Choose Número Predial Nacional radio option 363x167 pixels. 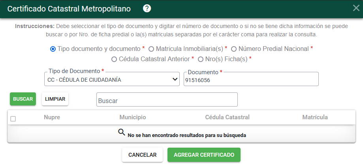tap(234, 49)
